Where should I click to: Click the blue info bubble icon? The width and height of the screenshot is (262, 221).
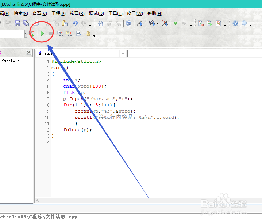point(244,23)
